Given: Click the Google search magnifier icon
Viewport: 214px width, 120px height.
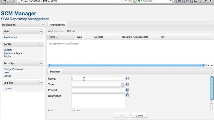Looking at the screenshot, I should pos(171,1).
